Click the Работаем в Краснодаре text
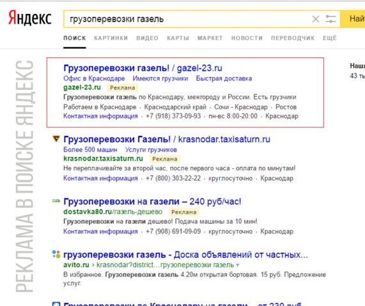 click(x=100, y=107)
